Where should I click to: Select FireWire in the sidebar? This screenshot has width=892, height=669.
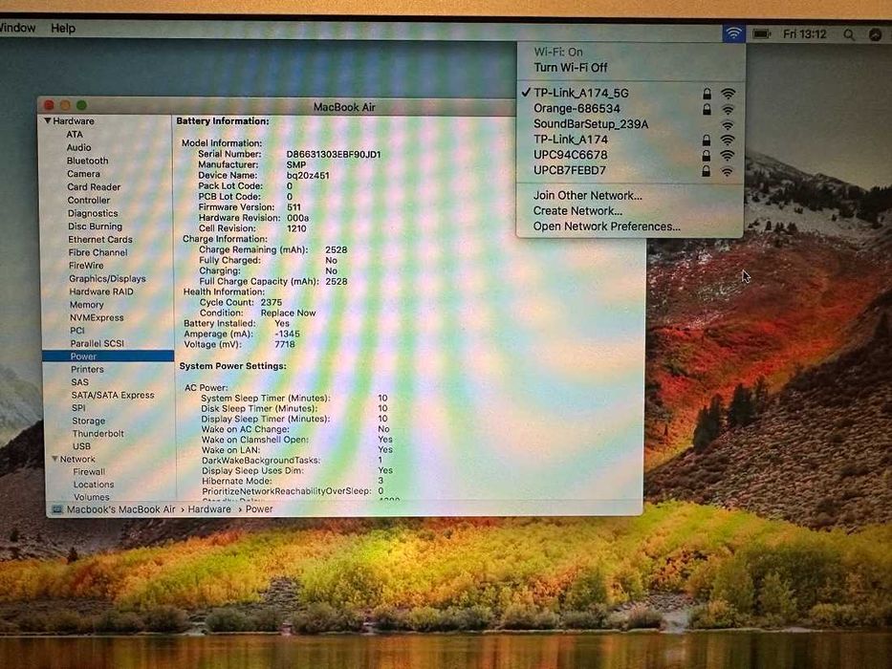tap(86, 265)
